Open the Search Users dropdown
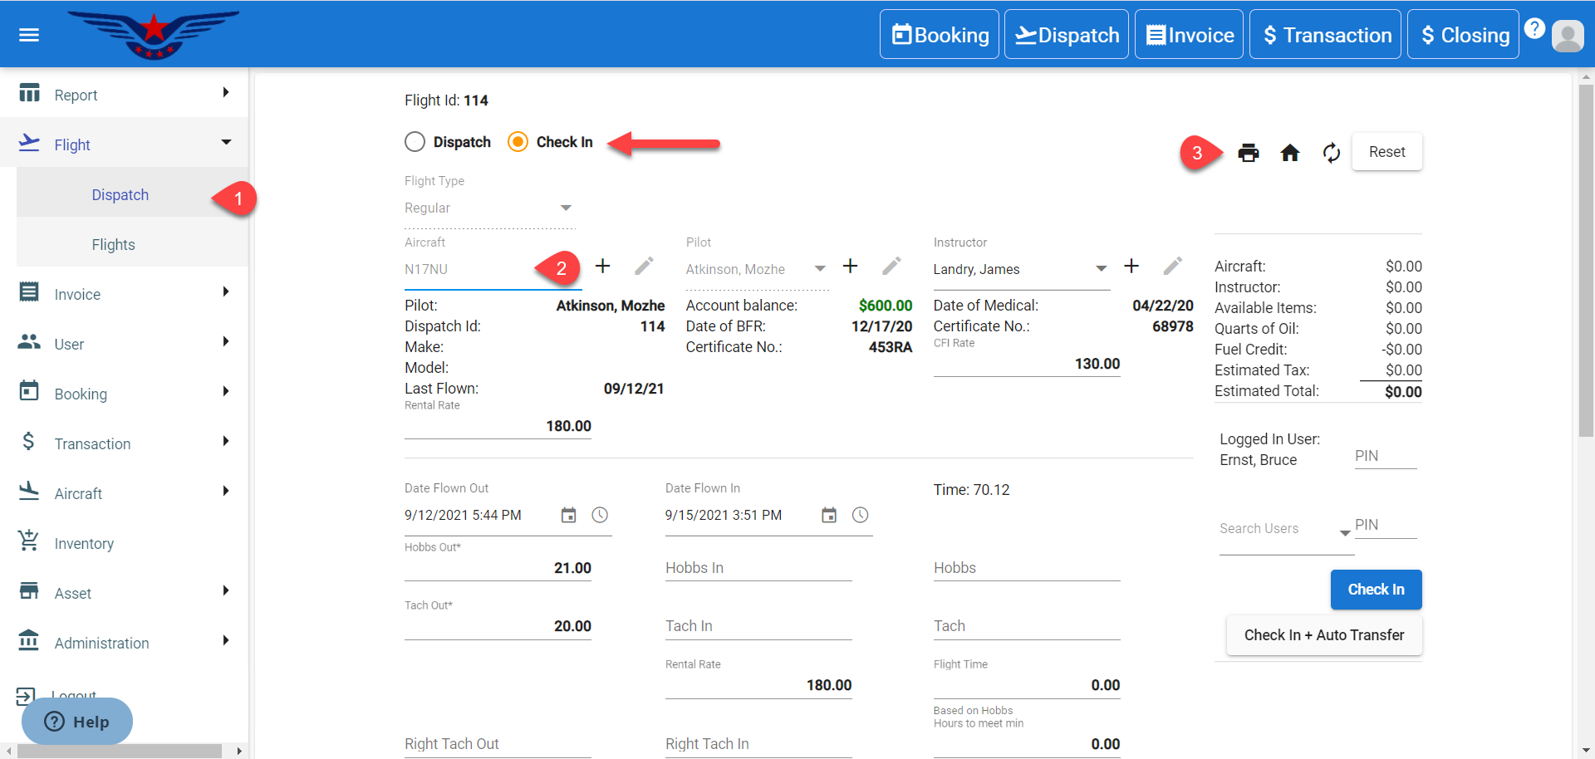Image resolution: width=1595 pixels, height=759 pixels. pyautogui.click(x=1344, y=532)
